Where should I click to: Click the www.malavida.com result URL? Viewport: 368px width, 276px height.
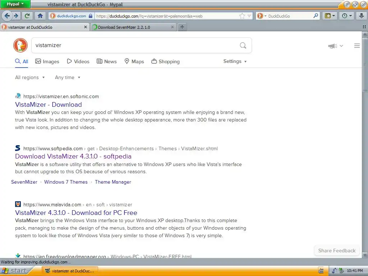pos(52,204)
